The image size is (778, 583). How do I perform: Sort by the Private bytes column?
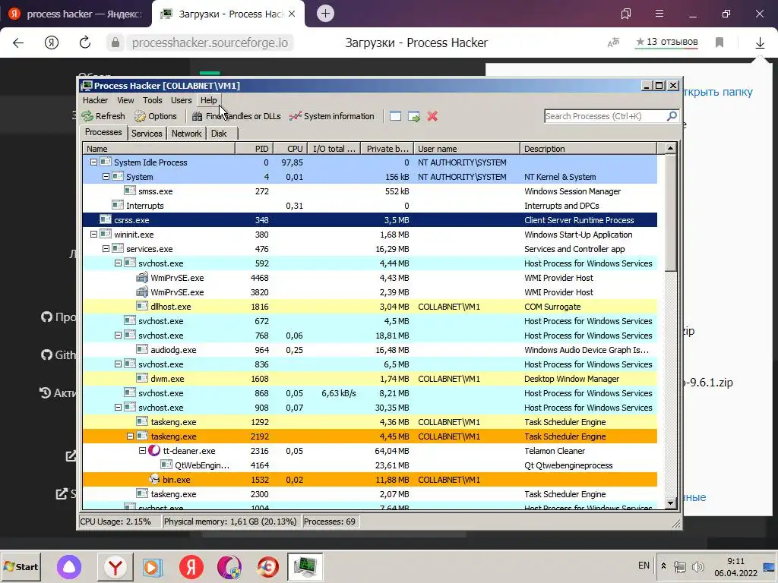click(387, 149)
